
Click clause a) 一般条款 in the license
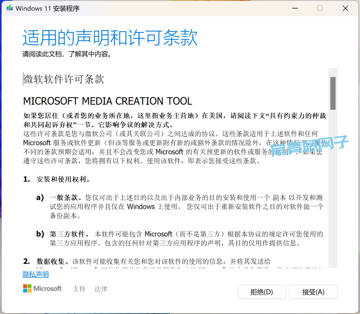coord(65,197)
